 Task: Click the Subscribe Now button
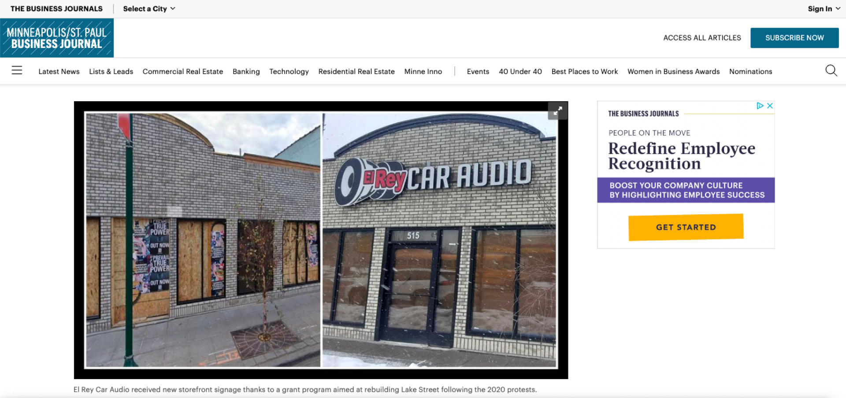pos(794,38)
